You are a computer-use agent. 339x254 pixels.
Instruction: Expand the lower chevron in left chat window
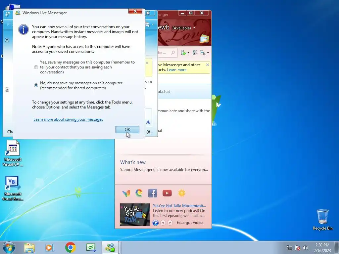pos(7,90)
